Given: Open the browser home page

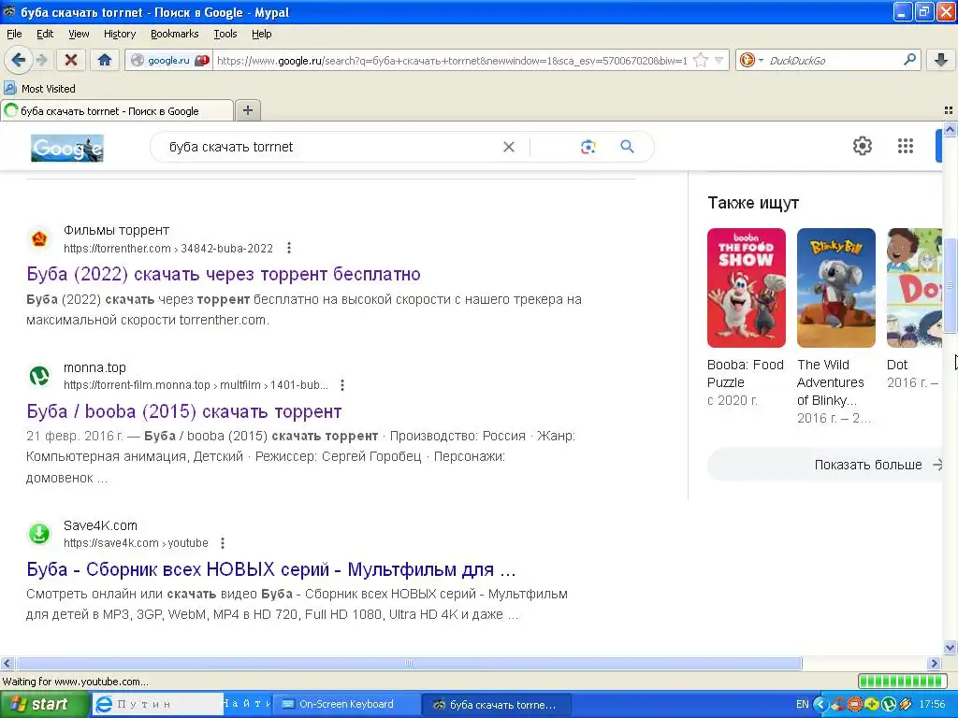Looking at the screenshot, I should [105, 60].
